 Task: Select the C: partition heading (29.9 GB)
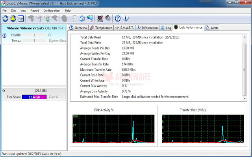point(34,91)
